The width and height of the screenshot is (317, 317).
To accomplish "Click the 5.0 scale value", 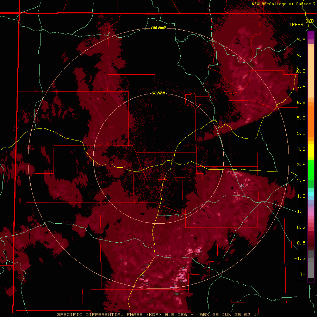I will pos(301,133).
